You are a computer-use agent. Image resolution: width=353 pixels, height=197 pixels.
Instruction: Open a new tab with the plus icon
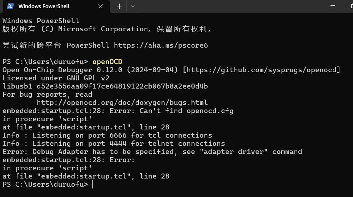click(x=119, y=6)
